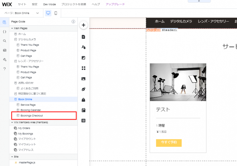Viewport: 237px width, 166px height.
Task: Open the Dev Mode menu
Action: tap(49, 4)
